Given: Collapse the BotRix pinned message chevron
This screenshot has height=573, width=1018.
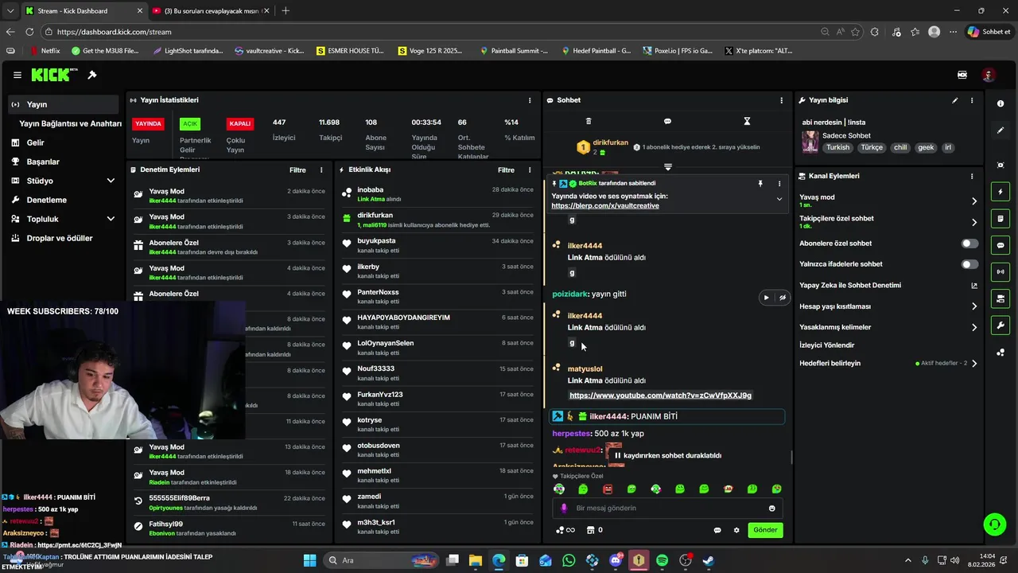Looking at the screenshot, I should 779,199.
